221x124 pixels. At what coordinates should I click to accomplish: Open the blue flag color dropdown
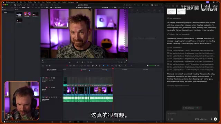tap(105, 66)
